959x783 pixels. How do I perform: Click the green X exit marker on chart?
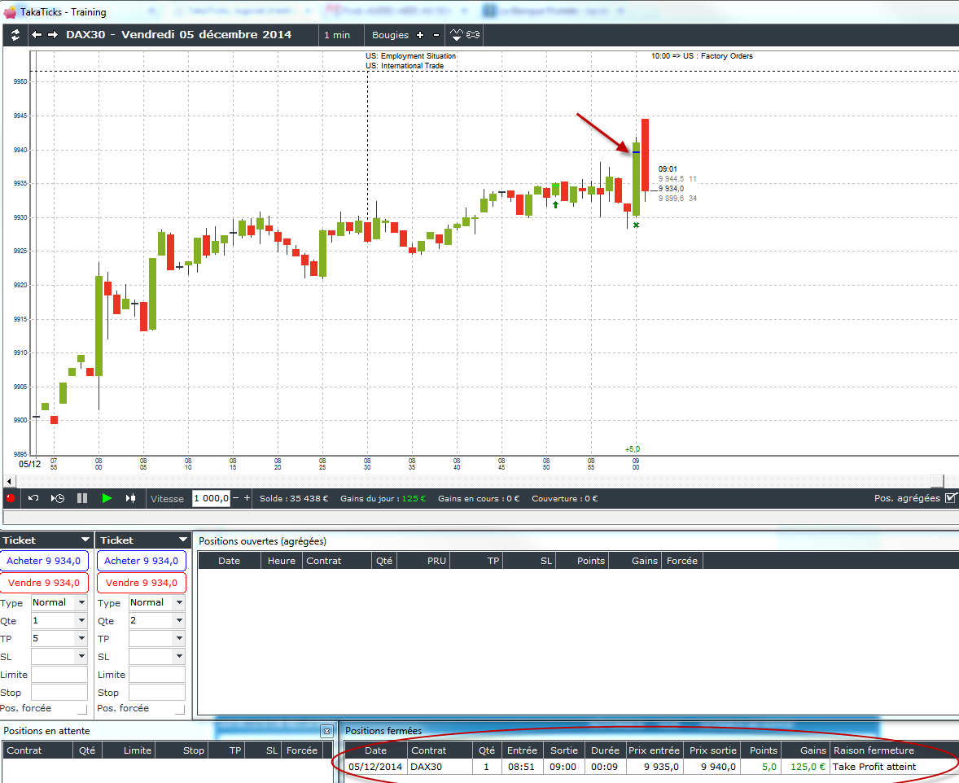point(636,225)
